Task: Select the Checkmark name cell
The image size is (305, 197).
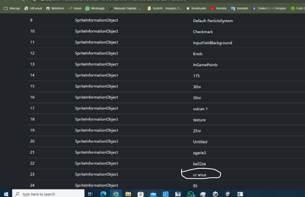Action: [203, 32]
